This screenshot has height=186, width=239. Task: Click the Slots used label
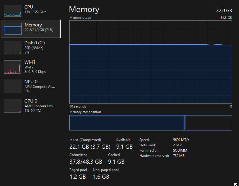point(147,145)
